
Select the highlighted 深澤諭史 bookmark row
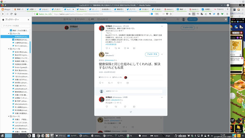pos(15,37)
